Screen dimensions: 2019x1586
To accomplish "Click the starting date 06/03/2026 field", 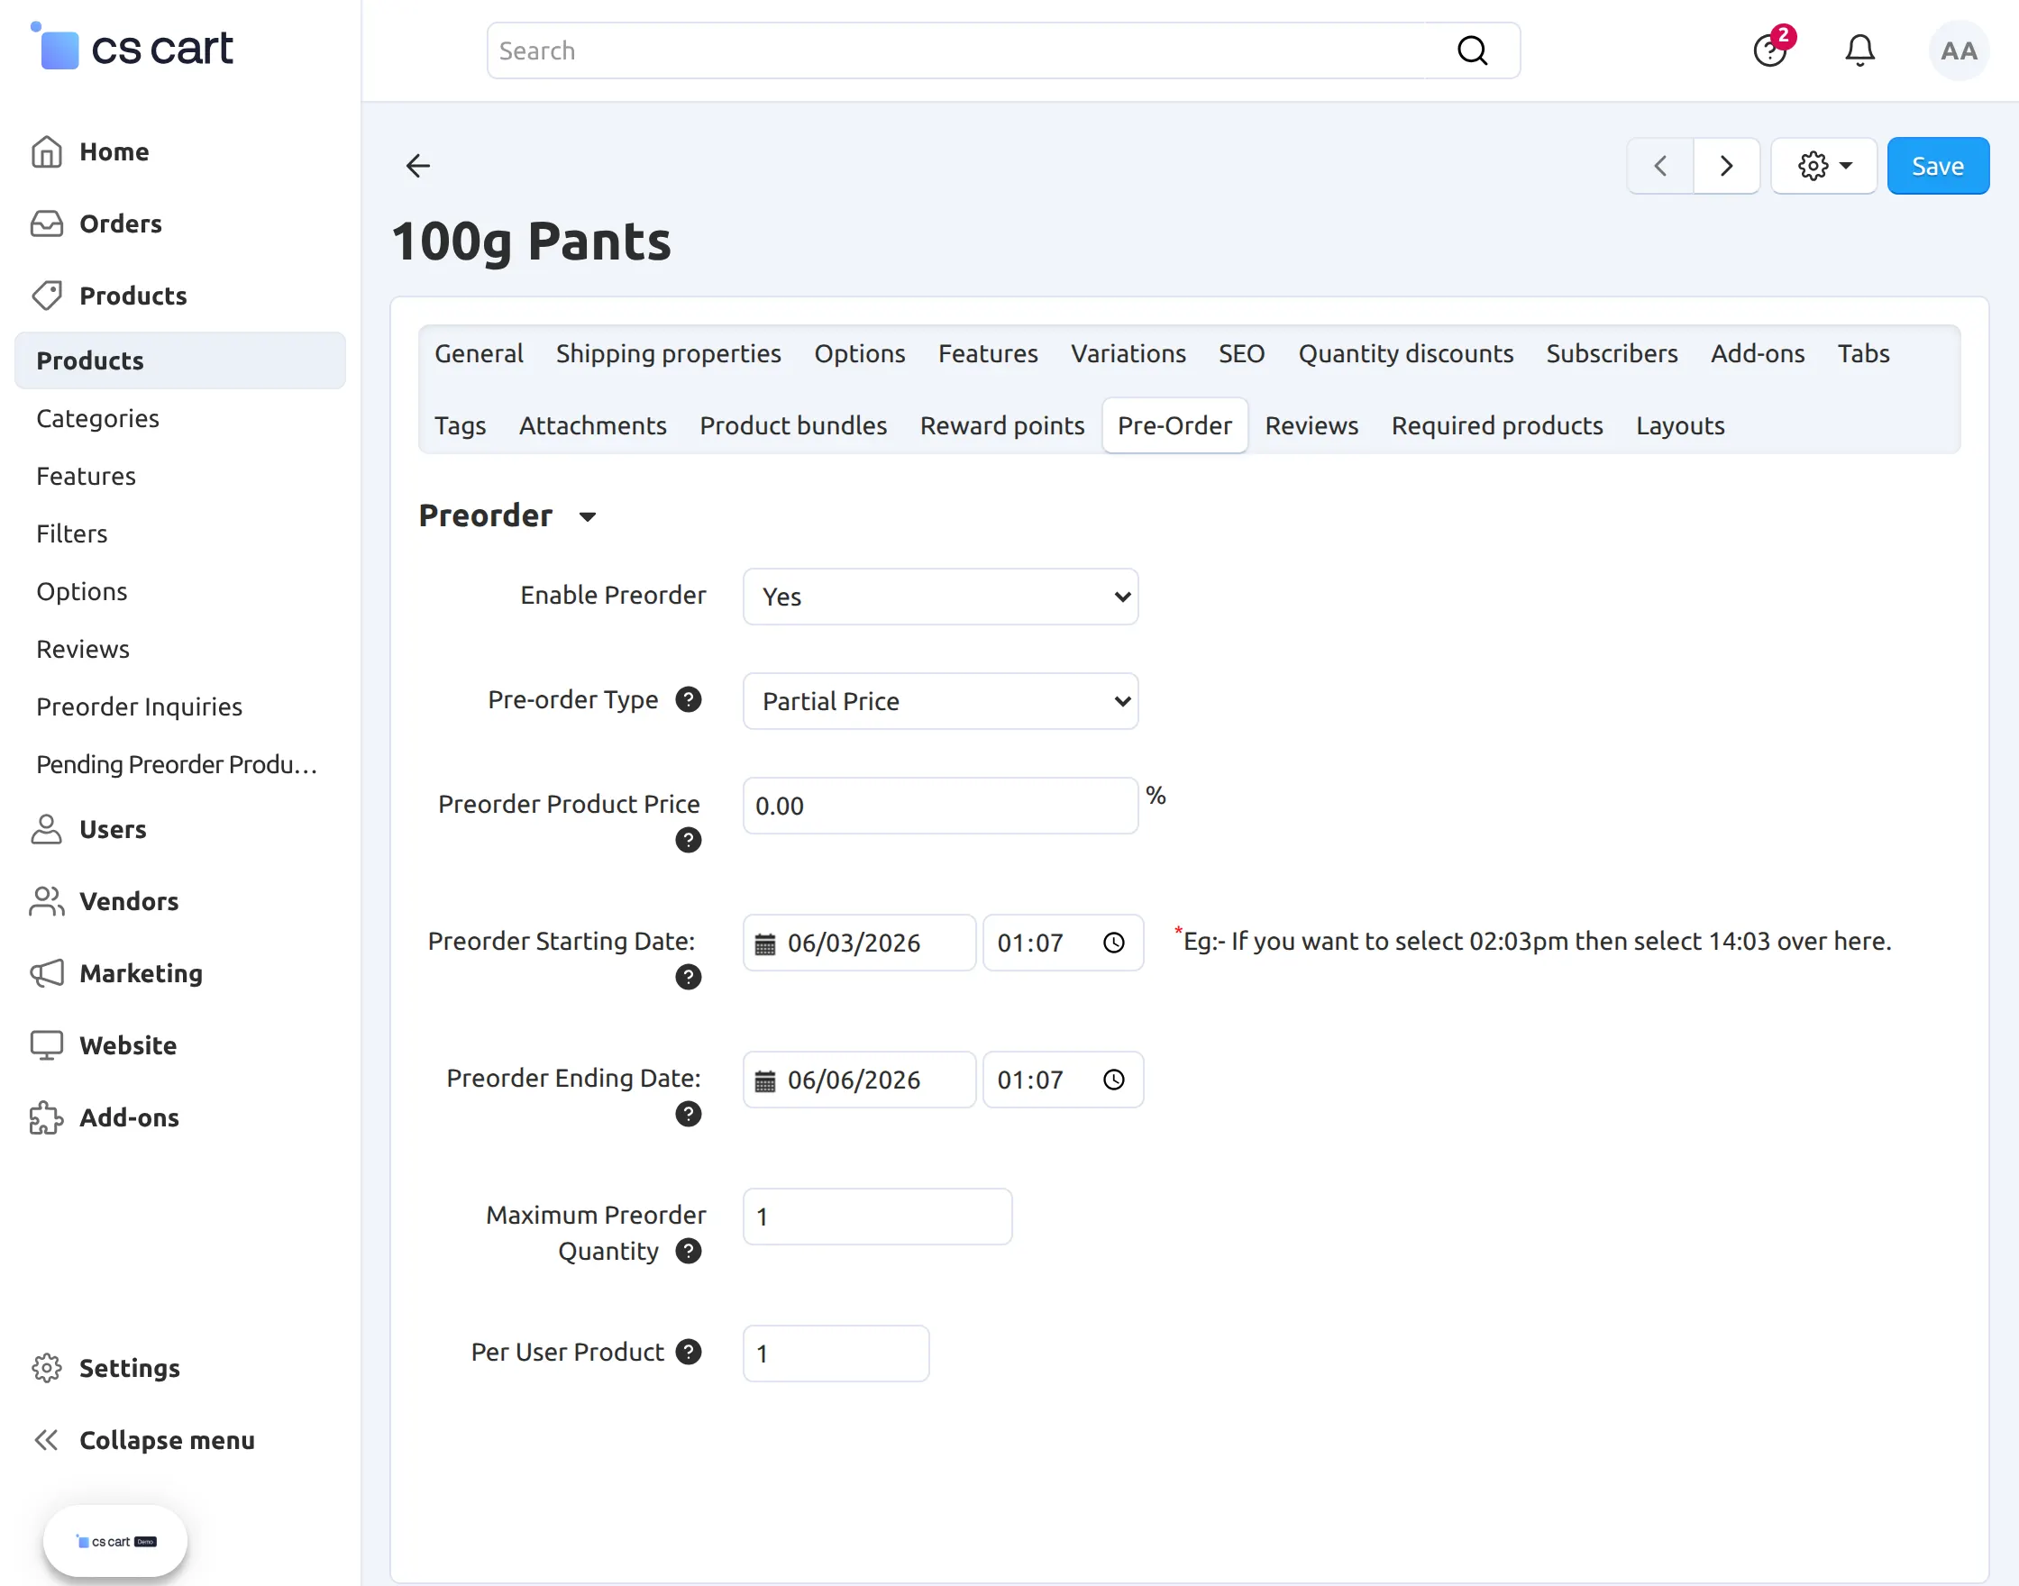I will [x=859, y=943].
